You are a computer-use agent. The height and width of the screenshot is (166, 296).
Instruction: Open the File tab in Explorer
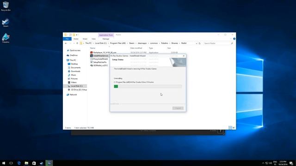pyautogui.click(x=67, y=39)
